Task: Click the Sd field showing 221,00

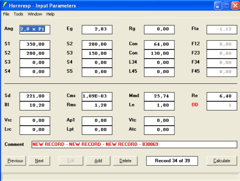Action: [35, 97]
